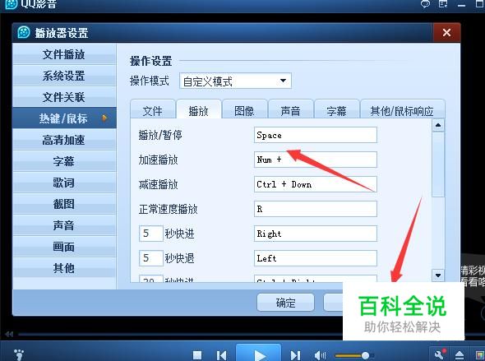This screenshot has height=361, width=485.
Task: Click the 正常速度播放 hotkey field
Action: coord(316,209)
